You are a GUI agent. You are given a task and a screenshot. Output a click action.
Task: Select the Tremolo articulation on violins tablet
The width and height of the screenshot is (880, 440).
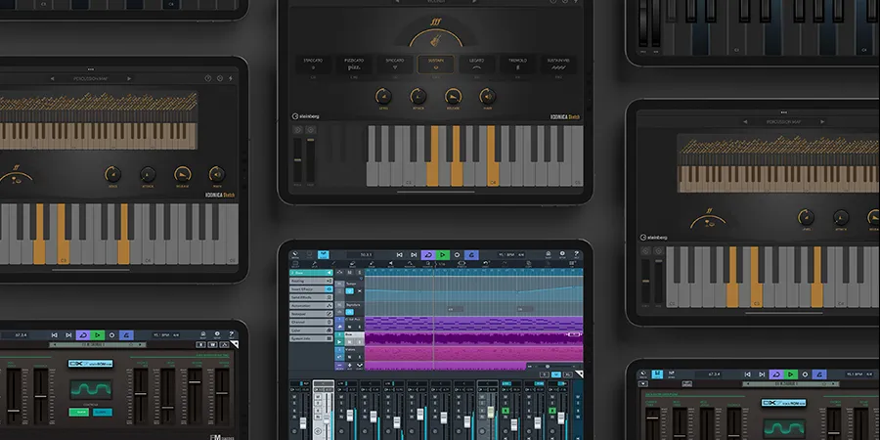pyautogui.click(x=517, y=65)
